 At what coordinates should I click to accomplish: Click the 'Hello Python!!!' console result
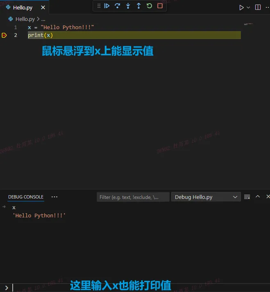(x=39, y=216)
